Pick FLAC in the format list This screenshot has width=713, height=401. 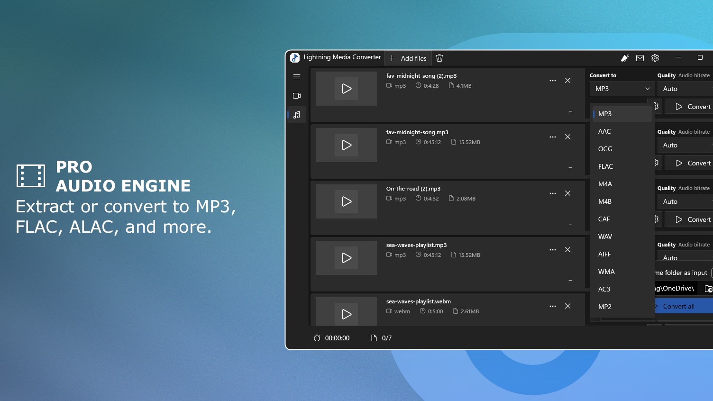tap(622, 166)
